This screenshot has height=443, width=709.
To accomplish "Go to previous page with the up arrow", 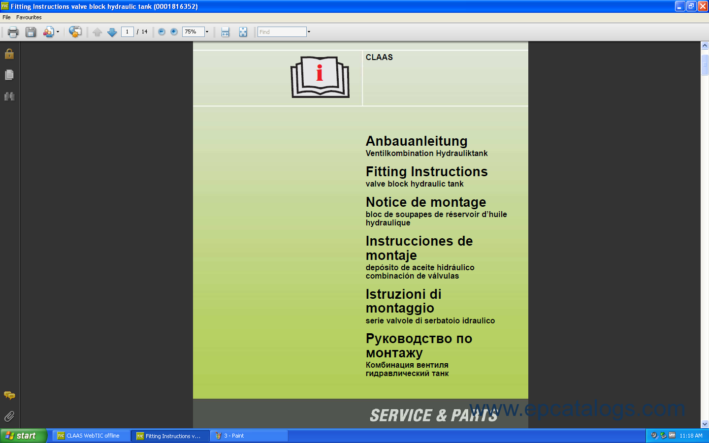I will 97,32.
